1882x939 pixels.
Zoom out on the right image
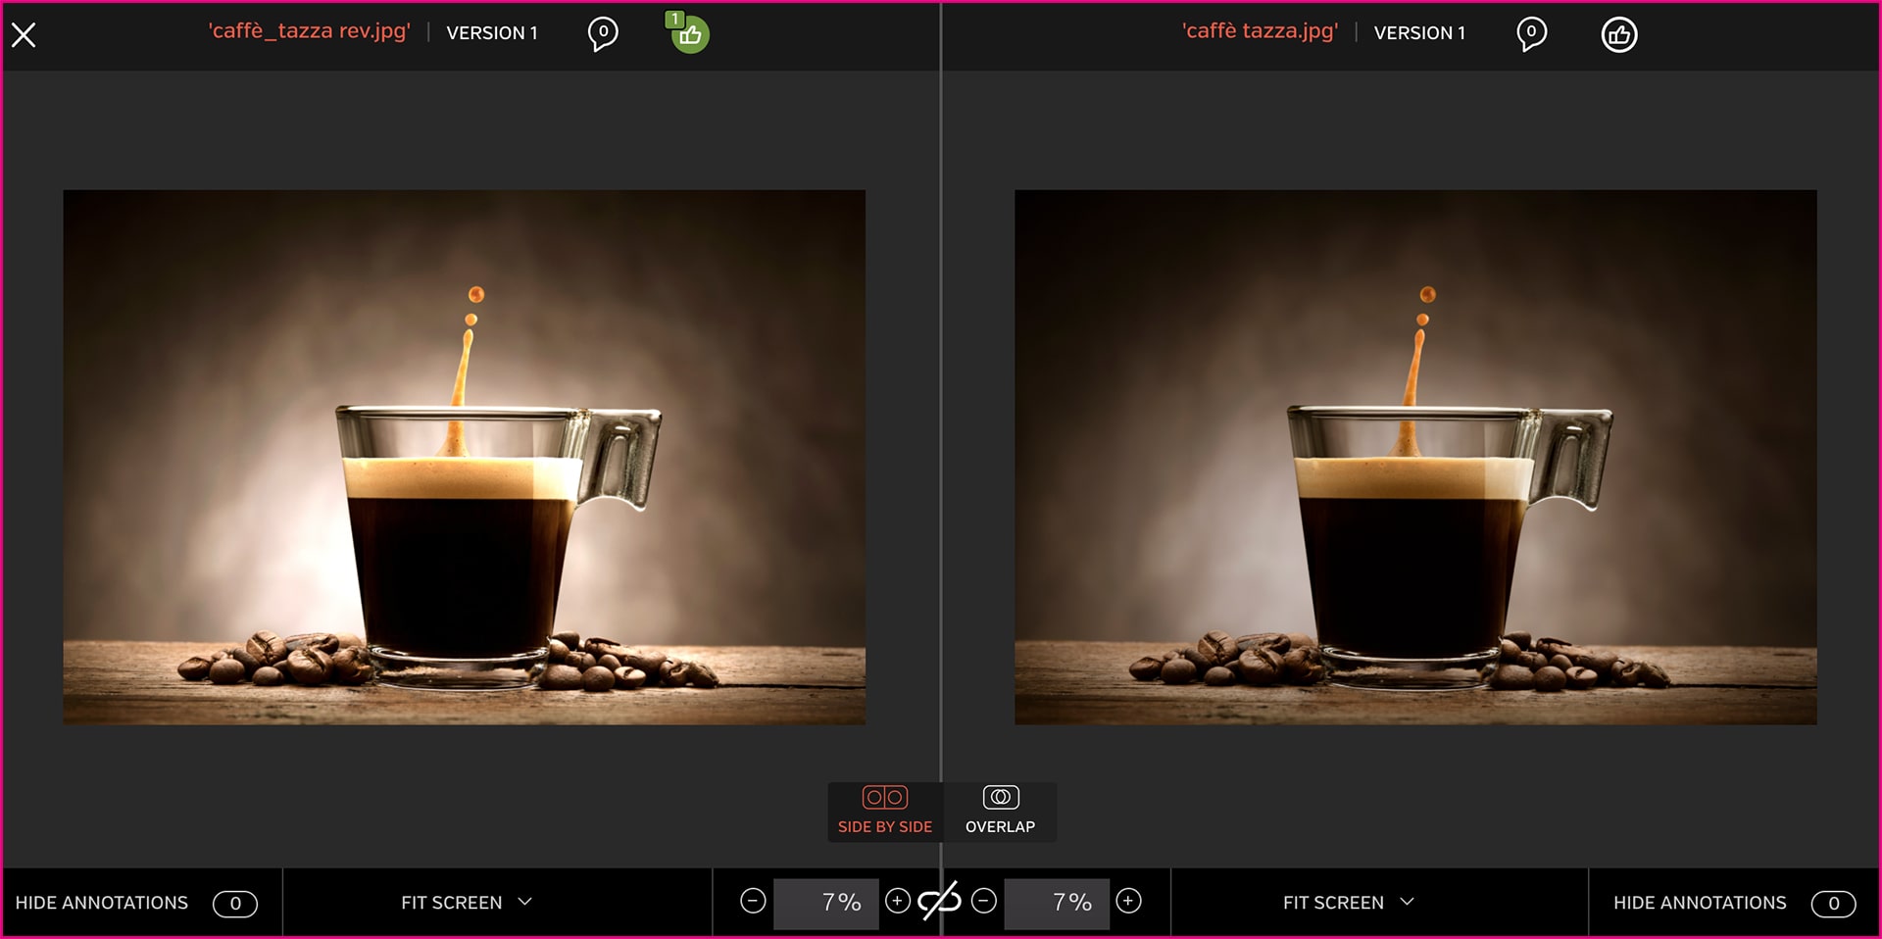984,901
